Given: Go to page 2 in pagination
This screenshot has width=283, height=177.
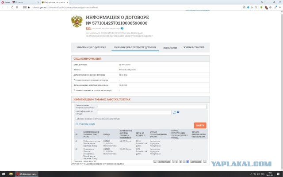Looking at the screenshot, I should click(x=177, y=162).
